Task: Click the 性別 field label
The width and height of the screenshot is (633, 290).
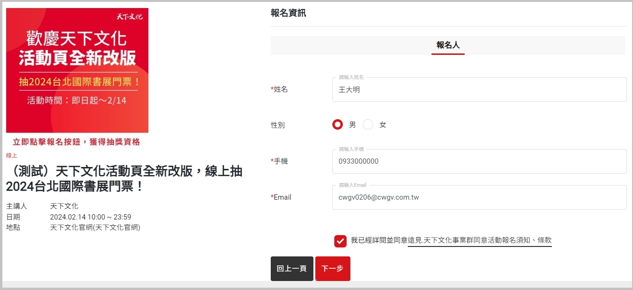Action: pos(278,125)
